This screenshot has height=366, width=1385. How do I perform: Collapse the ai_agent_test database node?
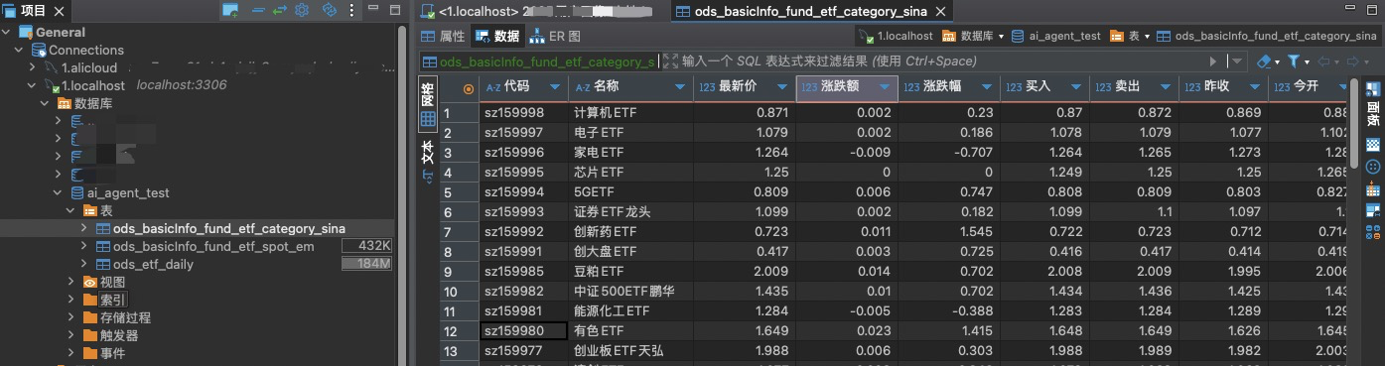pos(58,192)
